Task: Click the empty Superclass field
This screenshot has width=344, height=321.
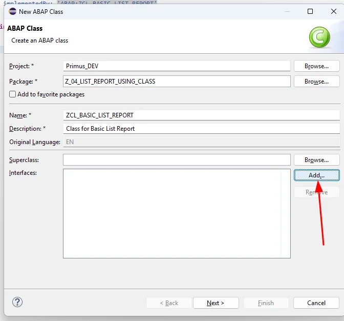Action: coord(177,160)
